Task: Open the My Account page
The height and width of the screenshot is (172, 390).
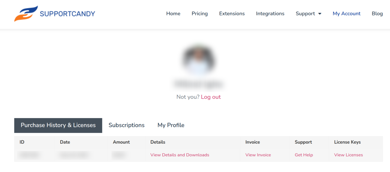Action: pyautogui.click(x=346, y=14)
